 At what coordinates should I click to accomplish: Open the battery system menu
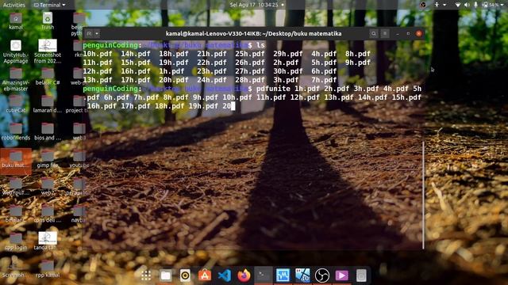(494, 5)
